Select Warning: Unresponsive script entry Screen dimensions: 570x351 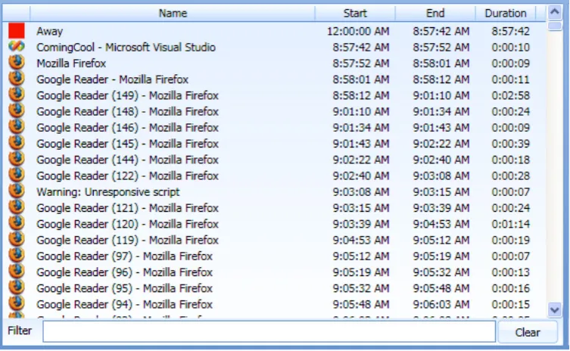[x=108, y=191]
